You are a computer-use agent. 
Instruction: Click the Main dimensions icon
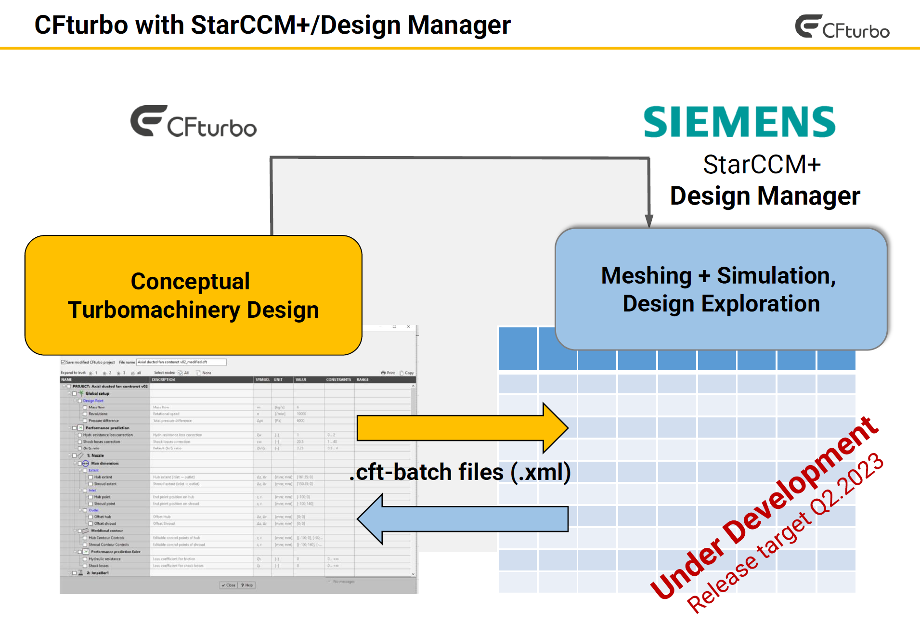86,463
